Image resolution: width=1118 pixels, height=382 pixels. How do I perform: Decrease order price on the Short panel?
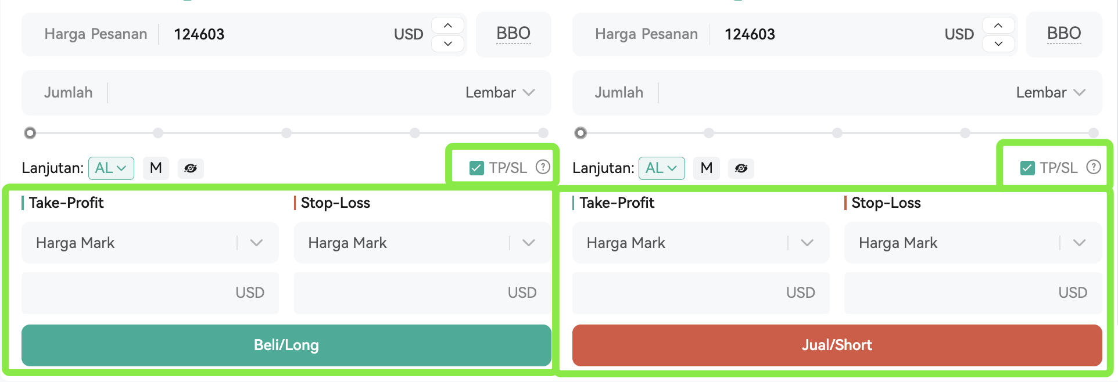998,44
